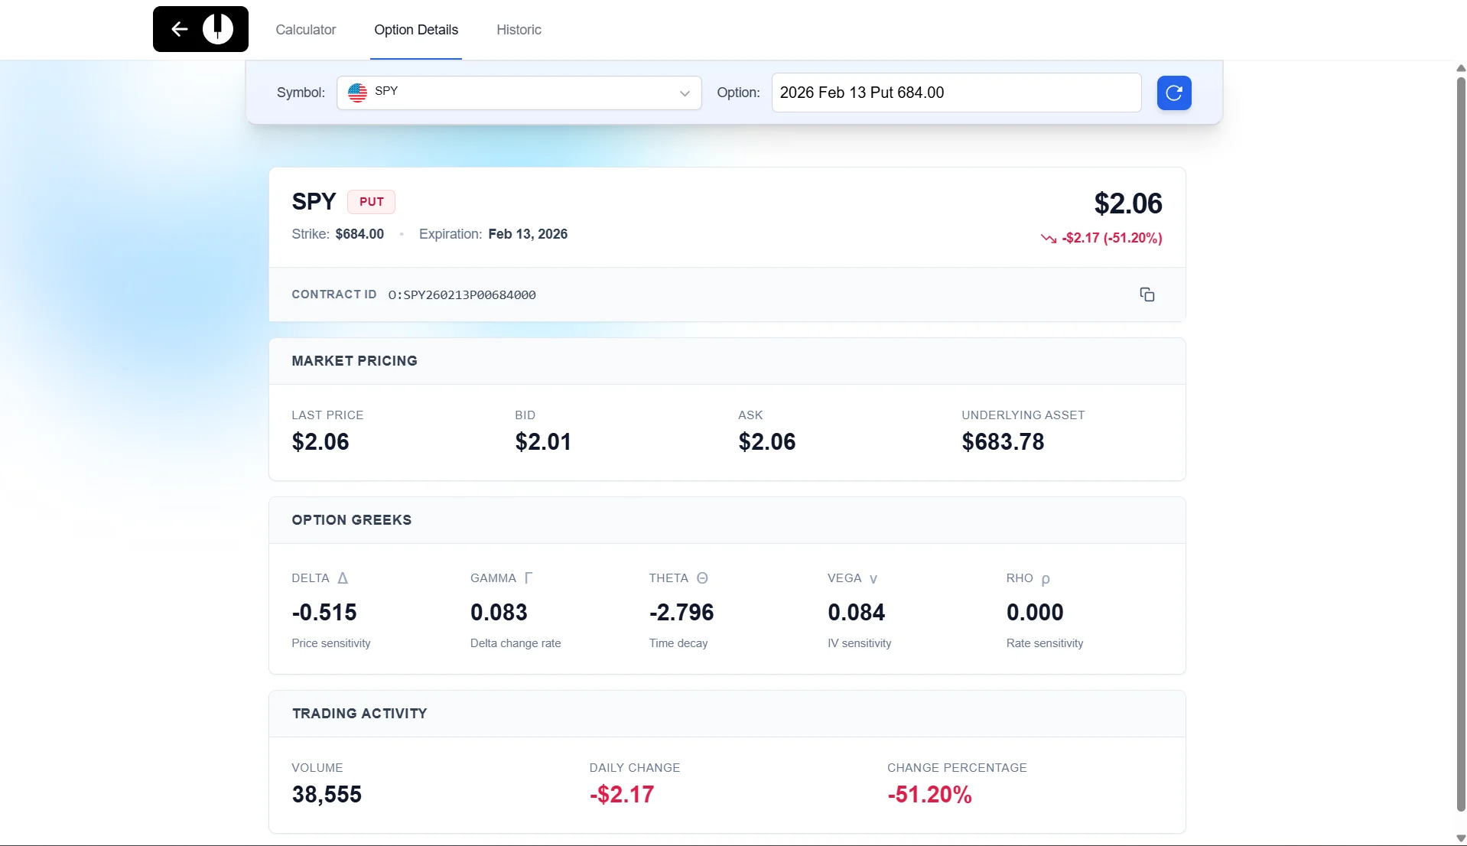Click the underlying asset value $683.78
The height and width of the screenshot is (846, 1467).
point(1003,442)
